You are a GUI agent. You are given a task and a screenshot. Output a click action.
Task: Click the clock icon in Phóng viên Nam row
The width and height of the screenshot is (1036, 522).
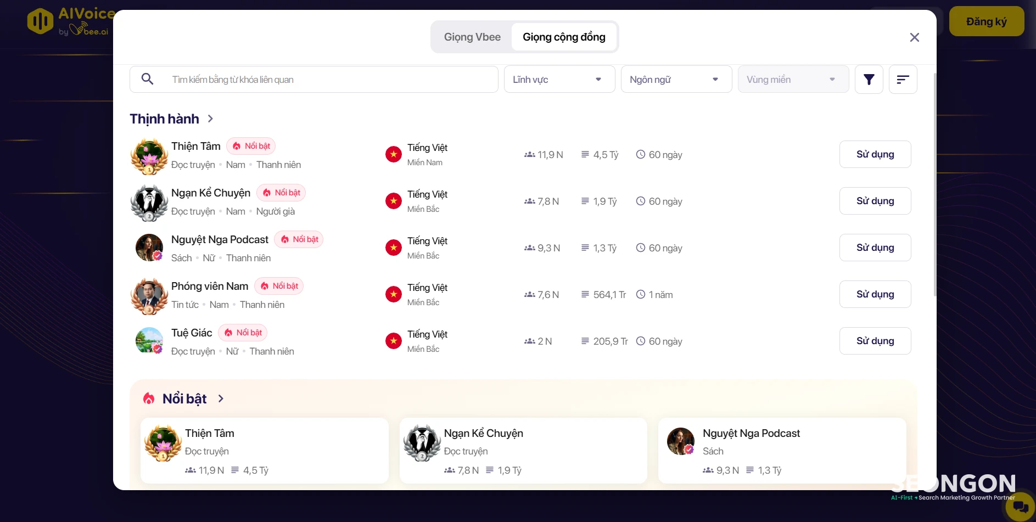(640, 294)
